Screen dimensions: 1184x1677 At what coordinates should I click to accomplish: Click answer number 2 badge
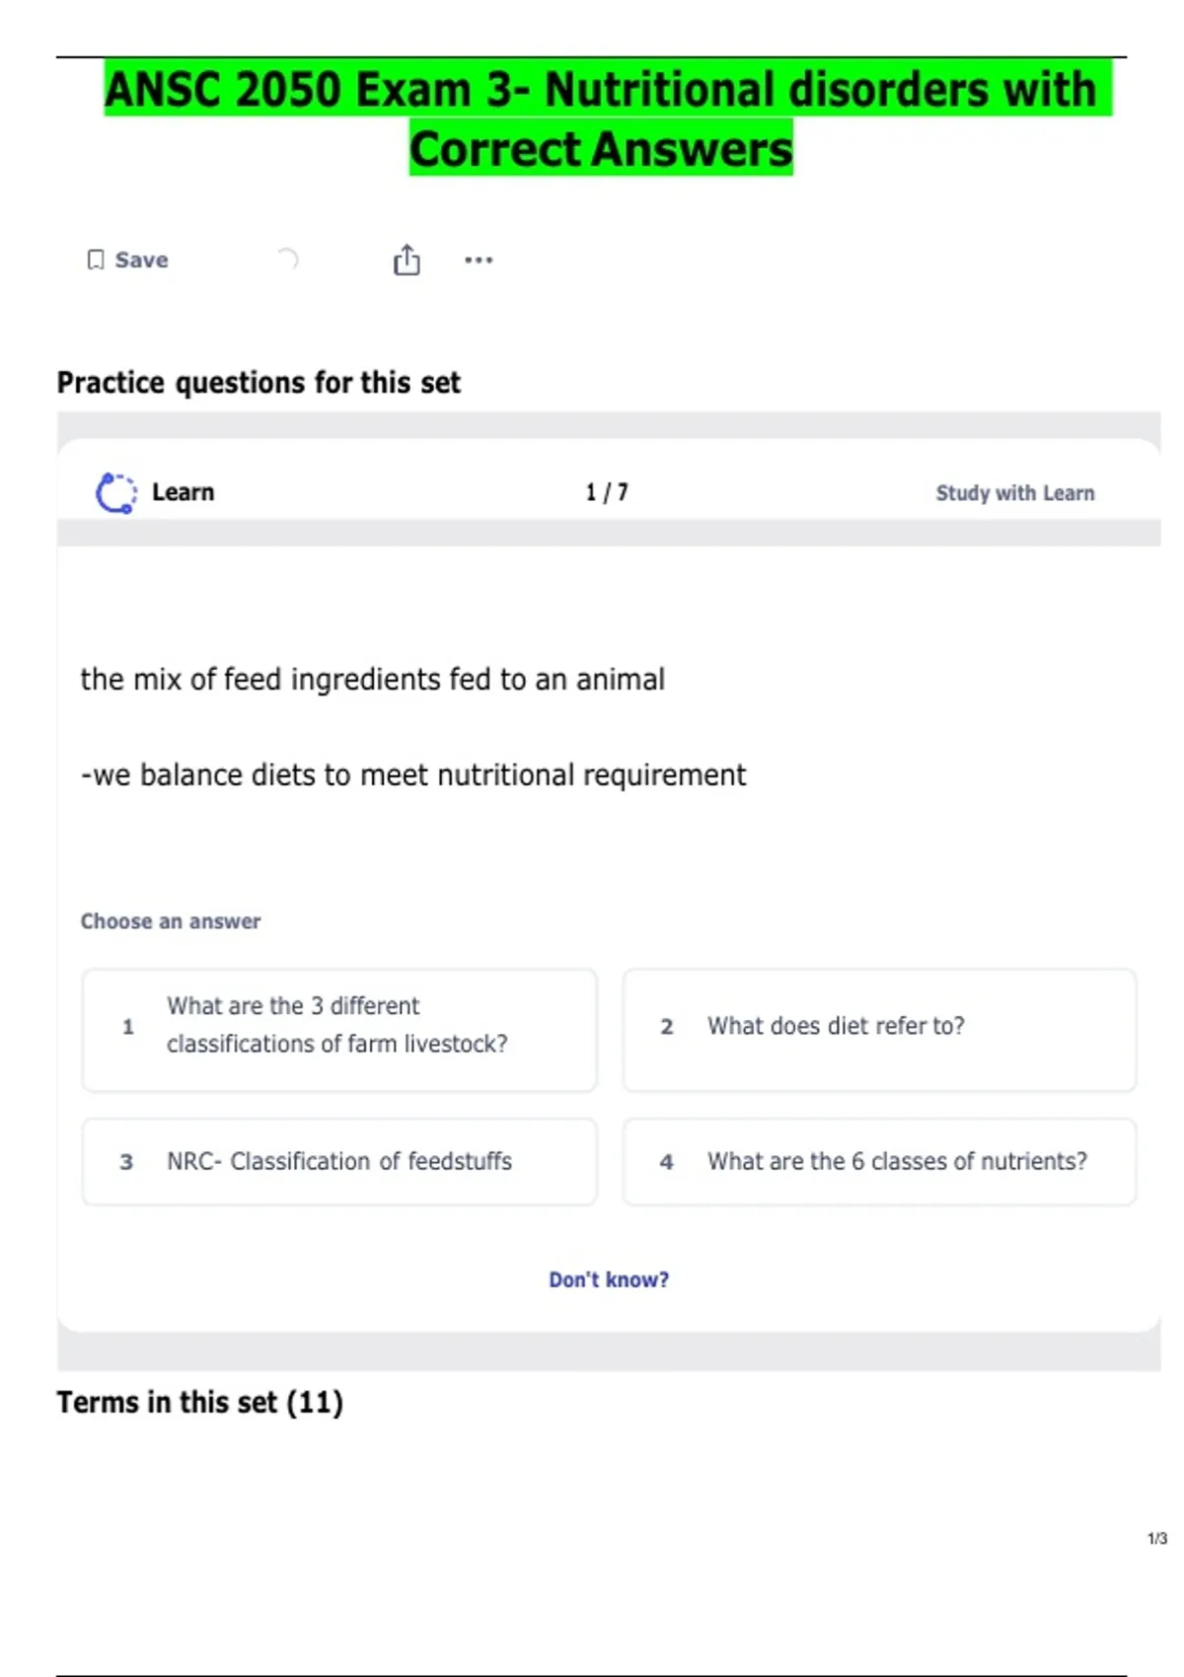[x=667, y=1027]
